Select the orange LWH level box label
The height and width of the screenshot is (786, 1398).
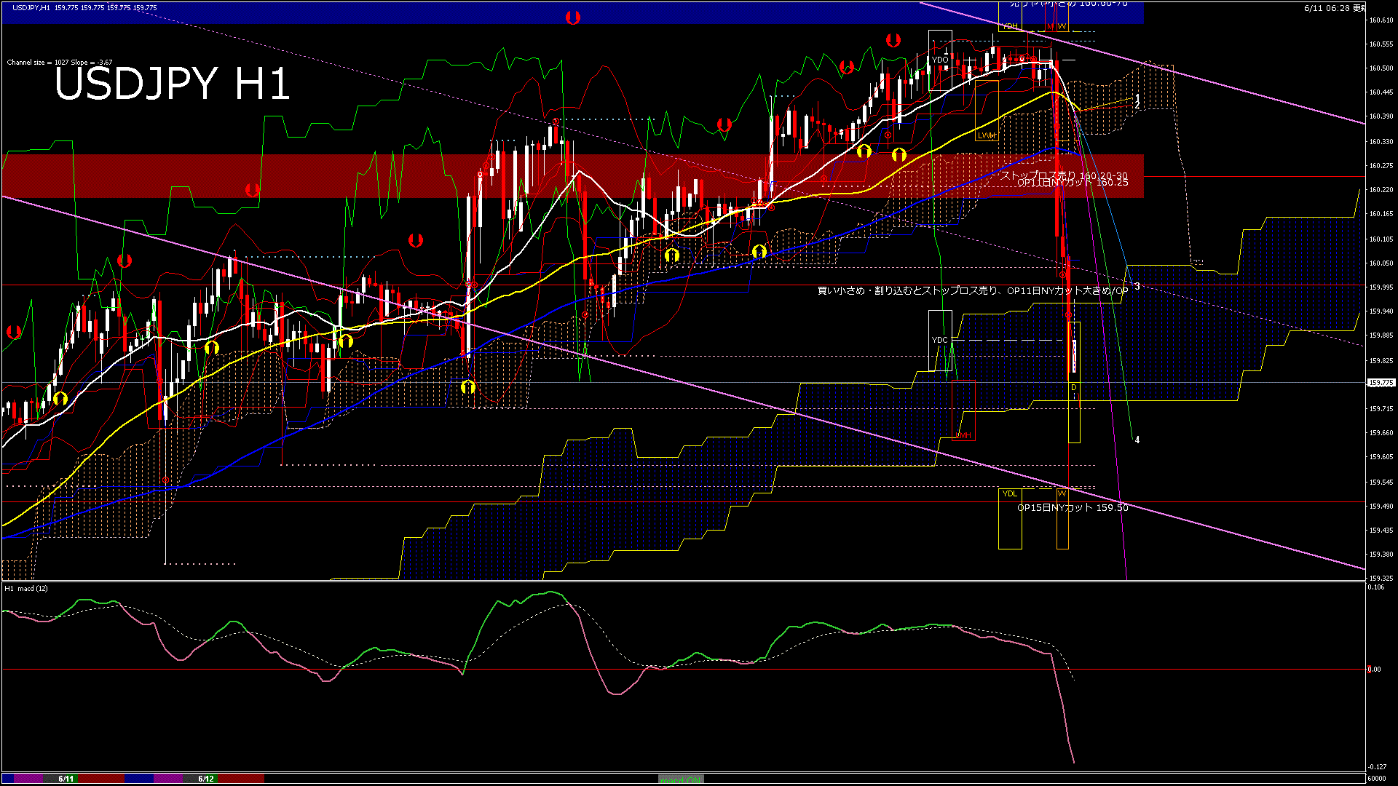987,135
